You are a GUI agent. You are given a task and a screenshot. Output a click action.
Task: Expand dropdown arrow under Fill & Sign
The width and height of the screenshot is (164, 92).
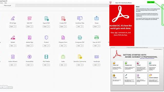pos(15,27)
